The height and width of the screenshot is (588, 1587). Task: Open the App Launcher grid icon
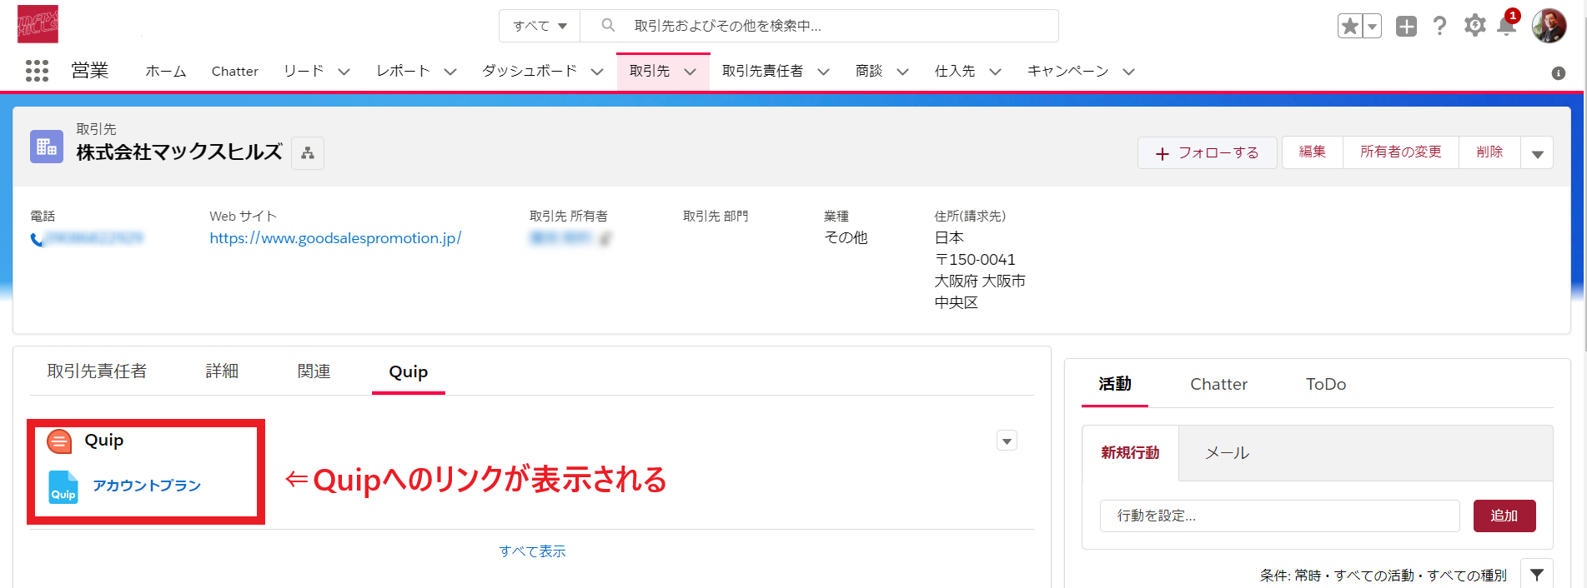point(37,71)
